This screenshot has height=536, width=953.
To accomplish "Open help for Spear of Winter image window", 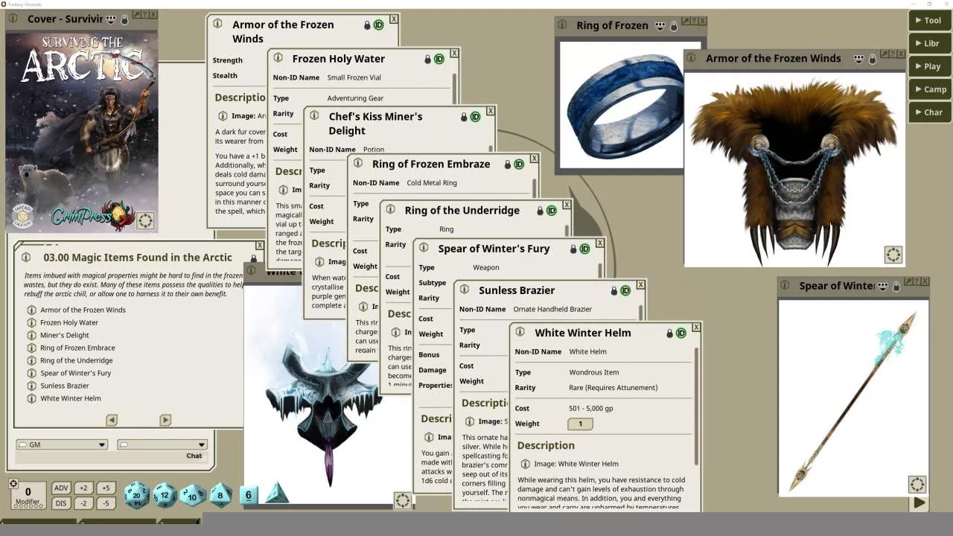I will tap(916, 281).
